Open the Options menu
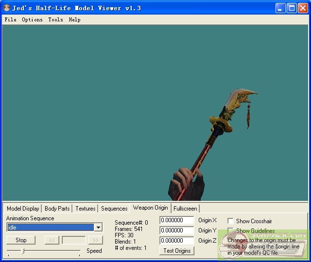Viewport: 311px width, 262px height. click(32, 19)
